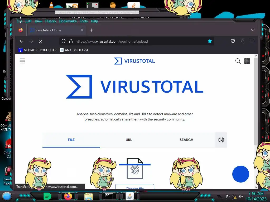
Task: Open the Command Prompt taskbar icon
Action: 109,196
